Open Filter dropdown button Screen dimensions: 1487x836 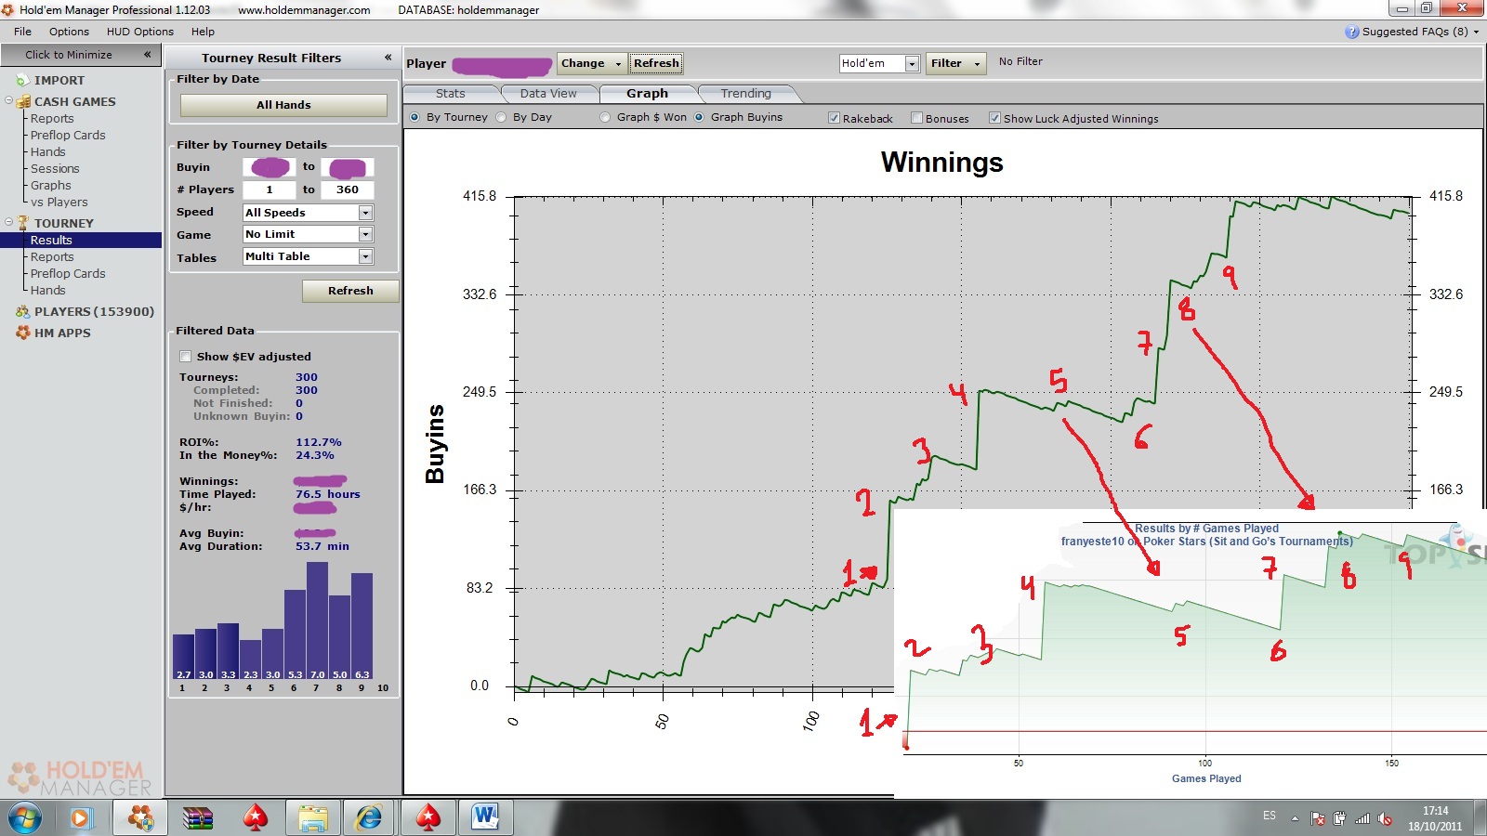pos(955,63)
